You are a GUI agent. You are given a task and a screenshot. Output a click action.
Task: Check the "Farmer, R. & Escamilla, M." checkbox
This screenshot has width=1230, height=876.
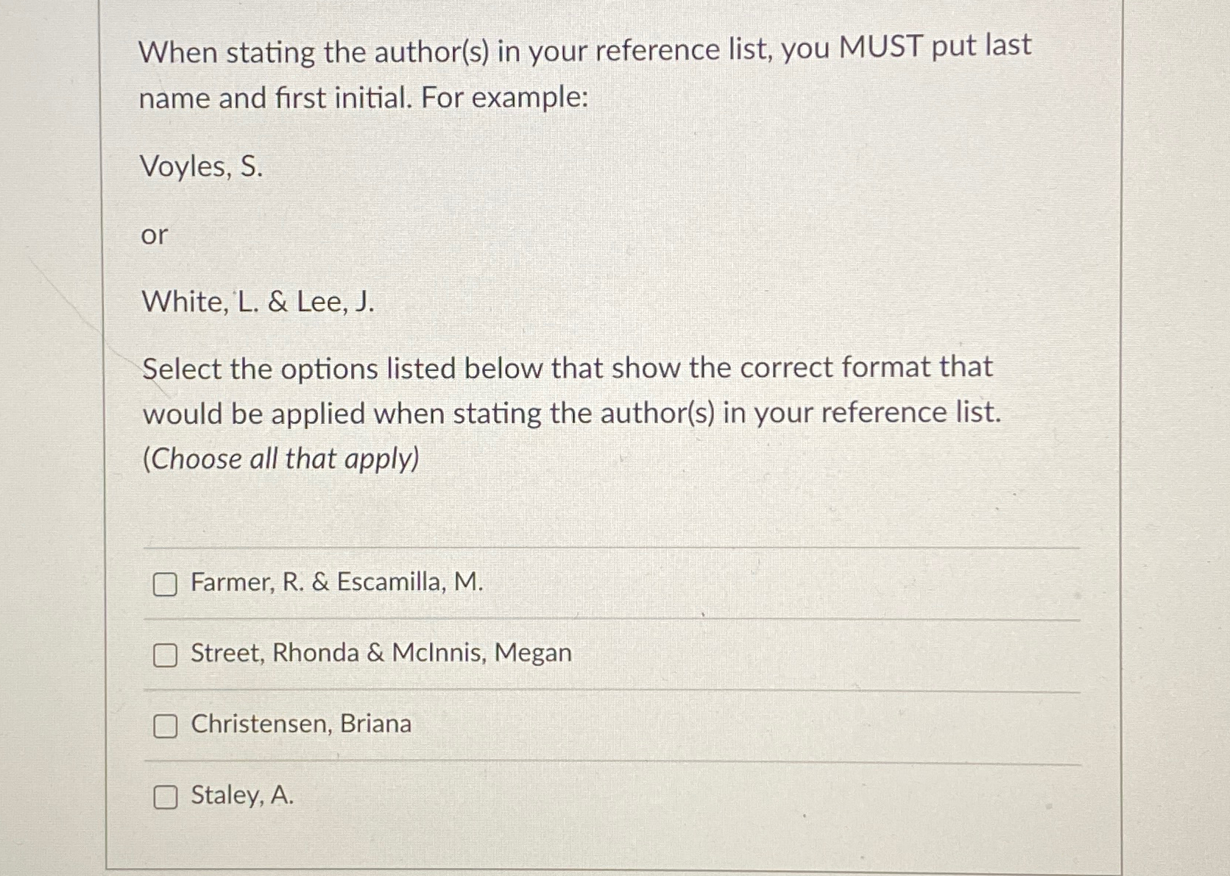tap(165, 584)
